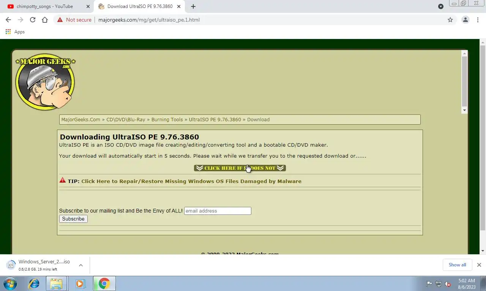Open the Chrome profile avatar icon

tap(465, 20)
